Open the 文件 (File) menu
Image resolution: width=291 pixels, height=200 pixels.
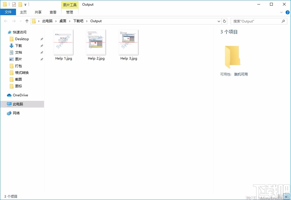(x=8, y=12)
